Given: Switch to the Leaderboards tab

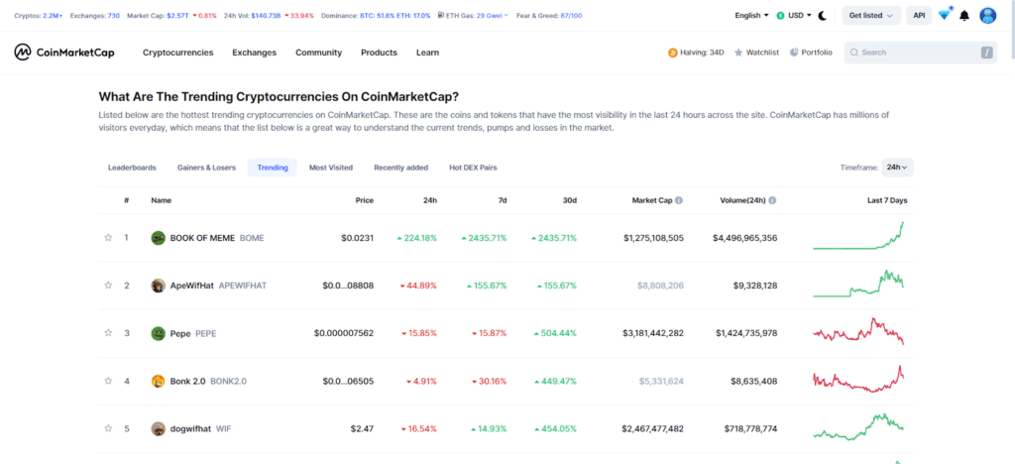Looking at the screenshot, I should pyautogui.click(x=132, y=168).
